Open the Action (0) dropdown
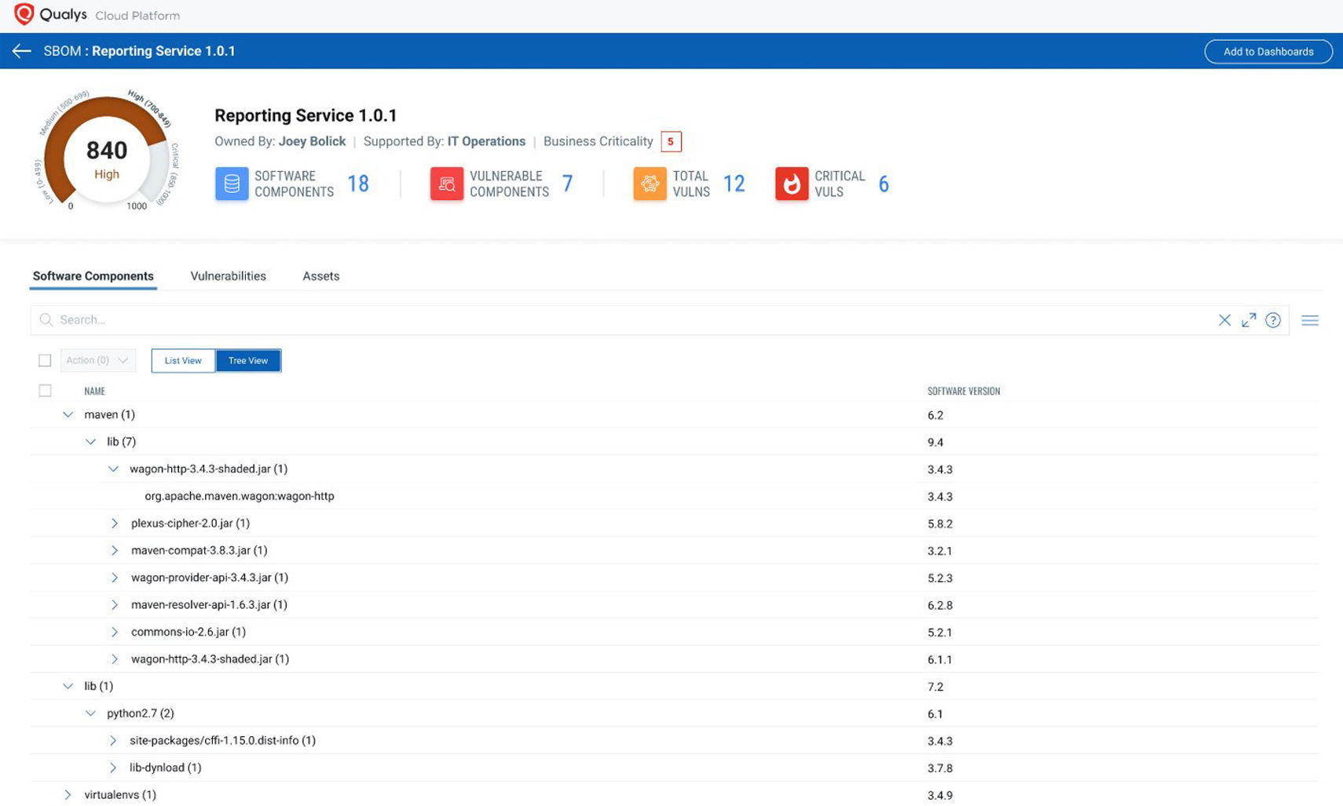 click(x=97, y=360)
